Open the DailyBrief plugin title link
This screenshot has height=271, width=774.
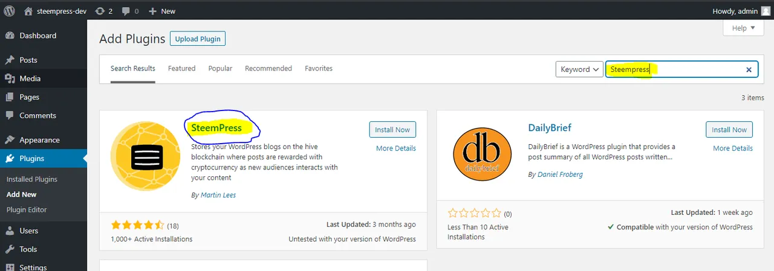click(x=550, y=128)
